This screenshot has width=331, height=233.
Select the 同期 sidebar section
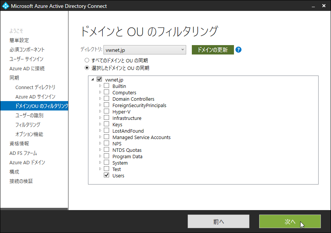(x=14, y=78)
